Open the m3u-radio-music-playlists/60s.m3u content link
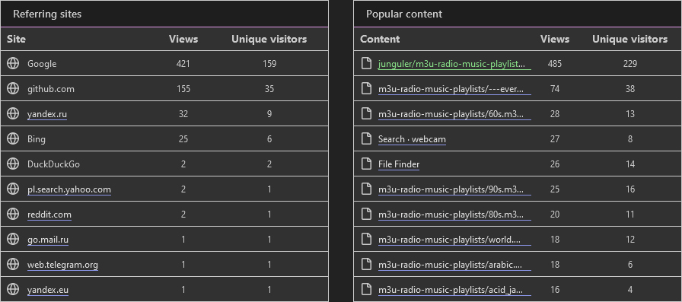682x302 pixels. click(454, 114)
